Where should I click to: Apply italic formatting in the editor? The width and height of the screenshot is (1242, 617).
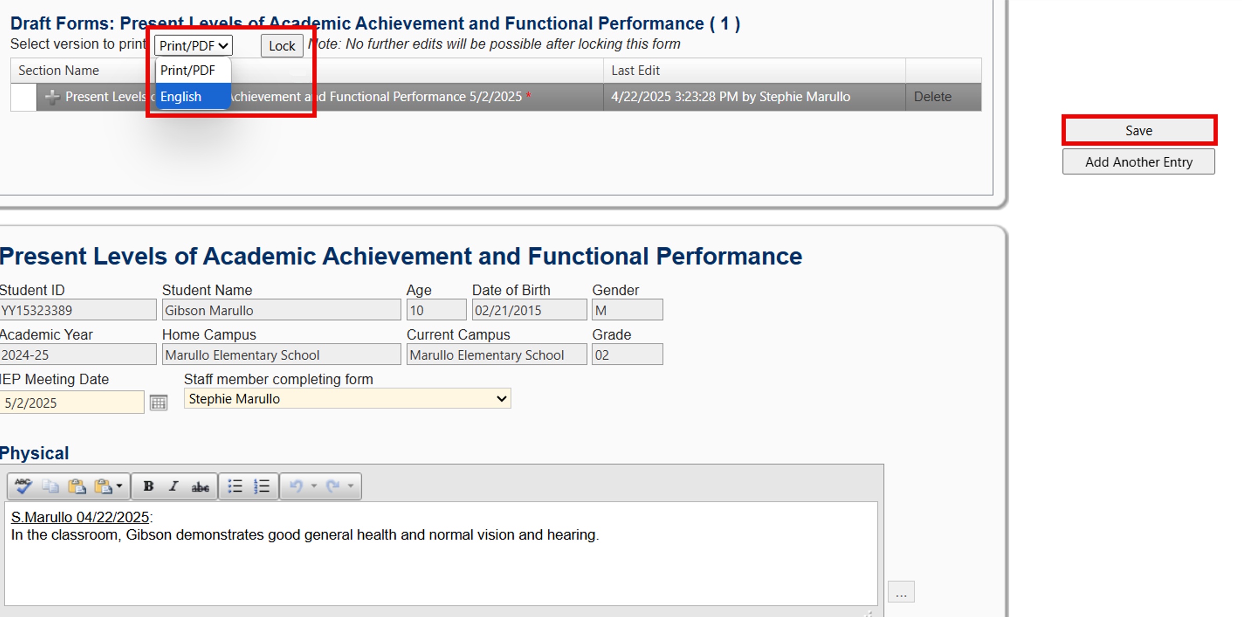click(174, 486)
